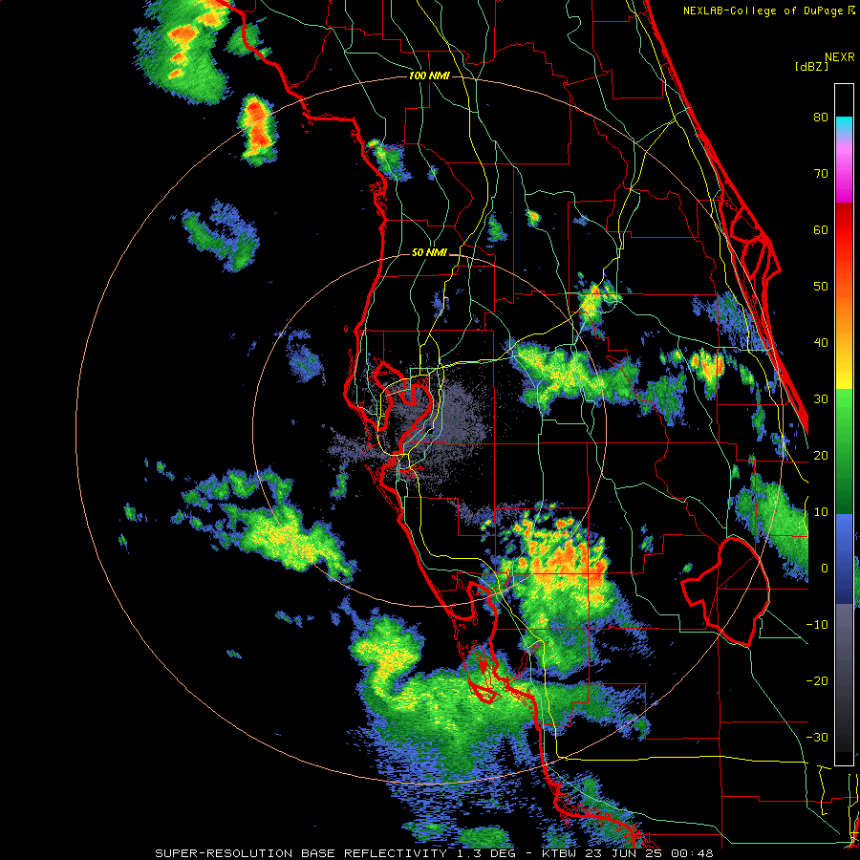Screen dimensions: 860x860
Task: Click the 60 dBZ scale value
Action: [821, 229]
